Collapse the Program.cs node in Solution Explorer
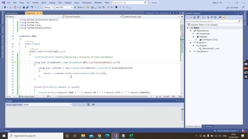Screen dimensions: 248x139 [x=190, y=42]
